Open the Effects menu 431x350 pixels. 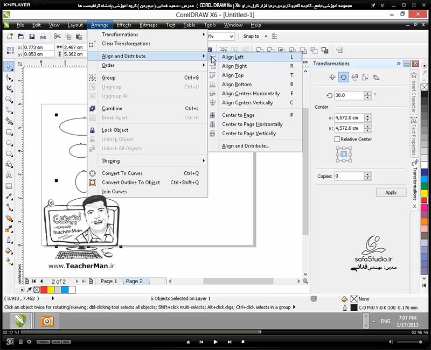[124, 25]
